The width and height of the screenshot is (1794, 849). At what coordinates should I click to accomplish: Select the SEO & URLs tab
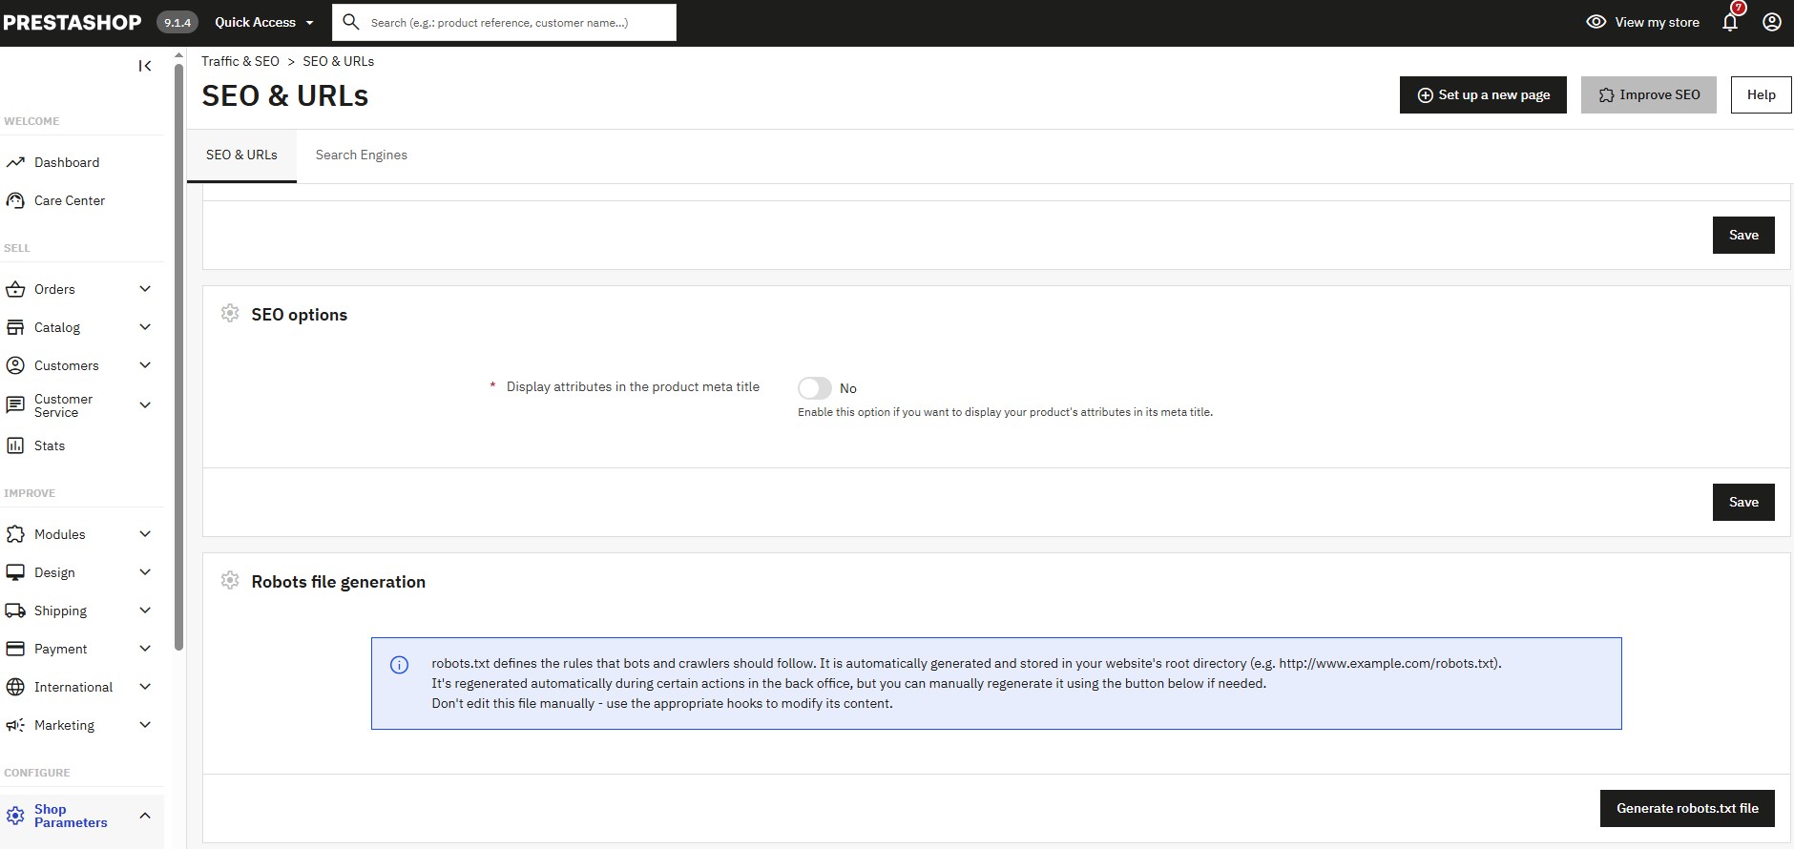tap(241, 155)
